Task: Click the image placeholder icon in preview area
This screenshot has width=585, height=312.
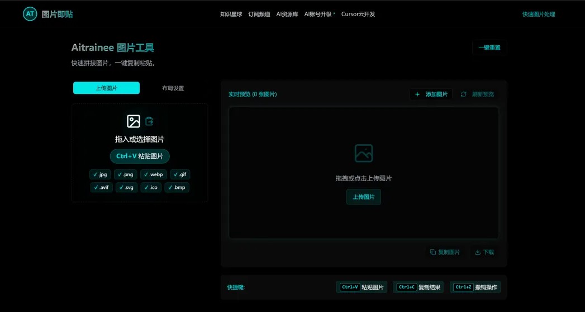Action: point(364,153)
